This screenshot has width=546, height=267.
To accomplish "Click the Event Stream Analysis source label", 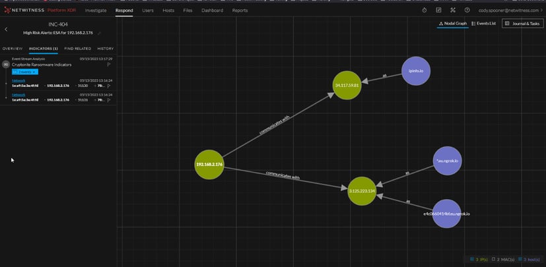I will (28, 59).
